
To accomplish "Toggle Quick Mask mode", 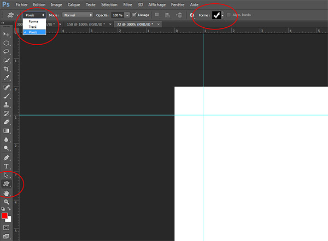I will pos(6,227).
